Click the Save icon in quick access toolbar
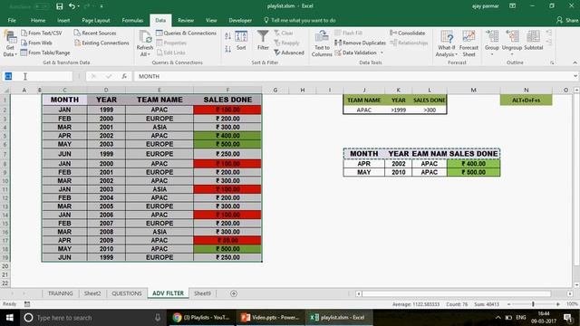The image size is (580, 326). [x=59, y=6]
